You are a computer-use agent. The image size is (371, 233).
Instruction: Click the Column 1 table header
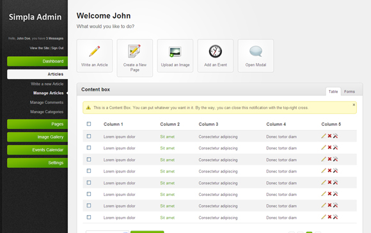click(x=113, y=124)
